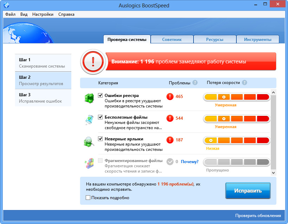Screen dimensions: 288x224
Task: Click the Потеря скорости column header label
Action: coord(223,83)
